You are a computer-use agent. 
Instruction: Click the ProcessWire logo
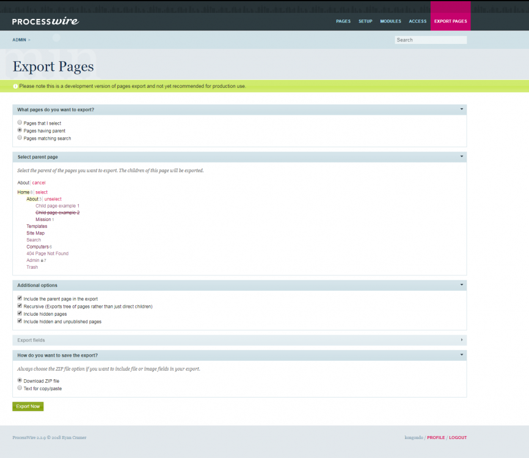click(45, 21)
